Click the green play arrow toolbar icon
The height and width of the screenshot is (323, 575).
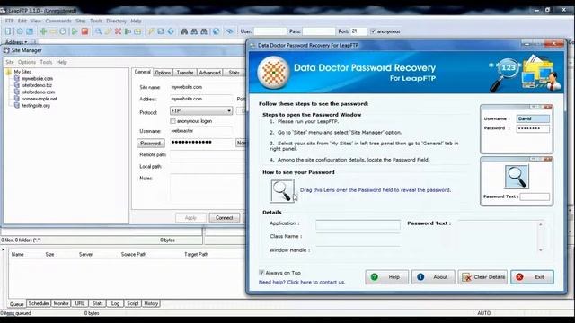[x=75, y=31]
